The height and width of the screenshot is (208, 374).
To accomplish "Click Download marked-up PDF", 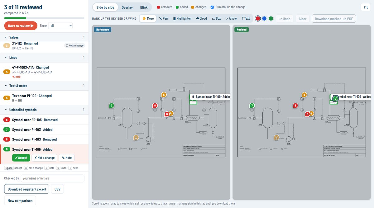I will click(334, 19).
